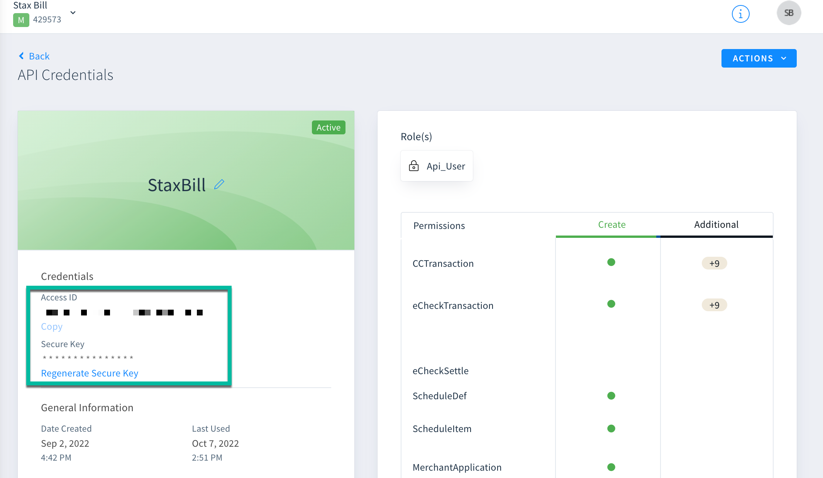The width and height of the screenshot is (823, 478).
Task: Switch to the Create permissions tab
Action: [x=611, y=225]
